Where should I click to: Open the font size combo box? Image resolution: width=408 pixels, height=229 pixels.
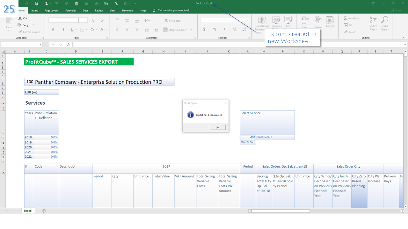83,20
